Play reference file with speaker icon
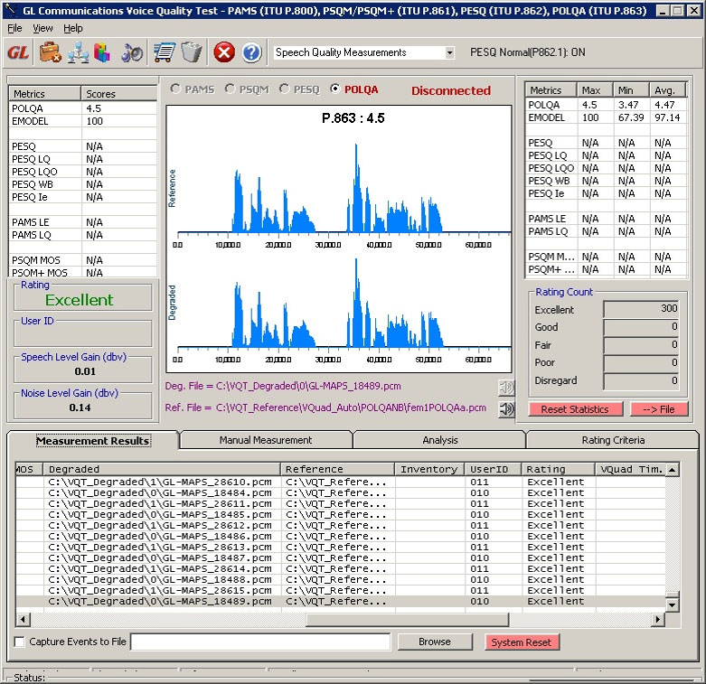Screen dimensions: 706x684 point(506,408)
